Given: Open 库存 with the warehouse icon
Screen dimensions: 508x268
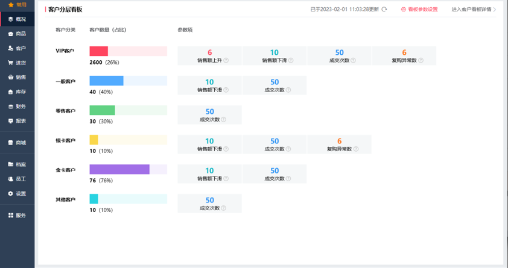Looking at the screenshot, I should pos(17,92).
